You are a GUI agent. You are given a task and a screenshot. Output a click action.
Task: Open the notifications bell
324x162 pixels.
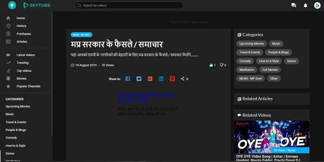click(x=305, y=5)
